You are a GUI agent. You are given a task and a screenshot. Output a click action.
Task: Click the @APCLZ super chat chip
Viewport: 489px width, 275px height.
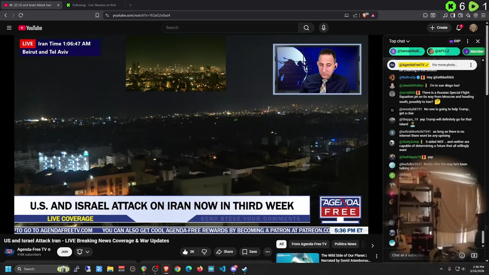click(444, 51)
